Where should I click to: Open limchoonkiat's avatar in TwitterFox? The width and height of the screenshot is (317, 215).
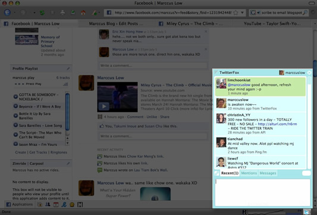point(221,83)
